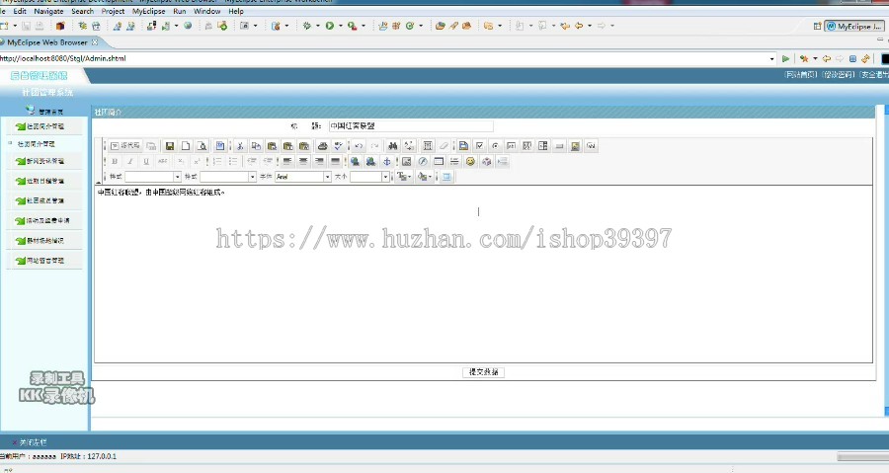Open the Debug dropdown arrow in Eclipse toolbar
Screen dimensions: 889x473
click(317, 26)
